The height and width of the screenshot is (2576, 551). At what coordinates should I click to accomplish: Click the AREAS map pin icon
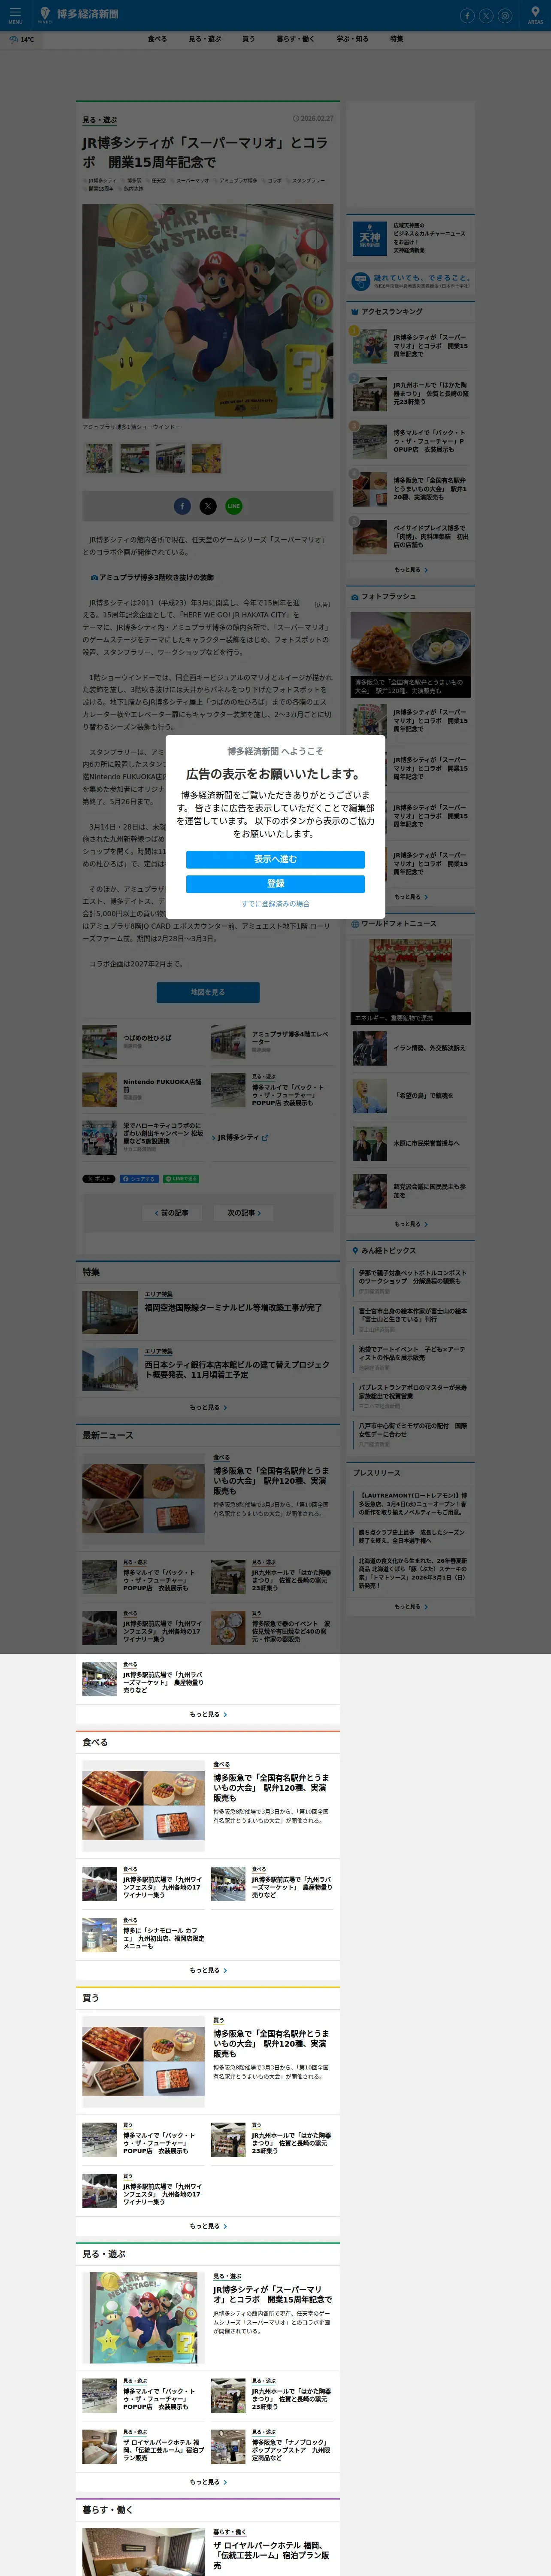pyautogui.click(x=535, y=15)
